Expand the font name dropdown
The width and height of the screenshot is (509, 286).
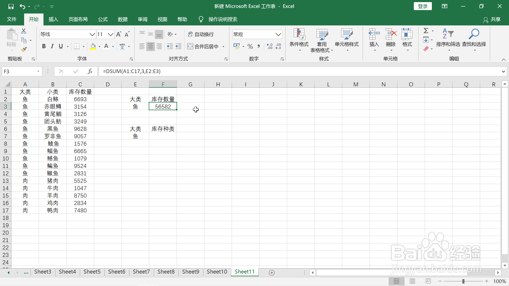point(92,34)
